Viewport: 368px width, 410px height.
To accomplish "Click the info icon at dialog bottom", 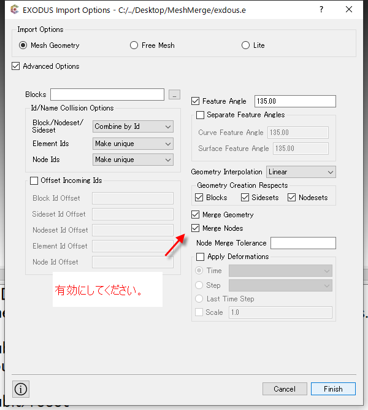I will coord(21,389).
